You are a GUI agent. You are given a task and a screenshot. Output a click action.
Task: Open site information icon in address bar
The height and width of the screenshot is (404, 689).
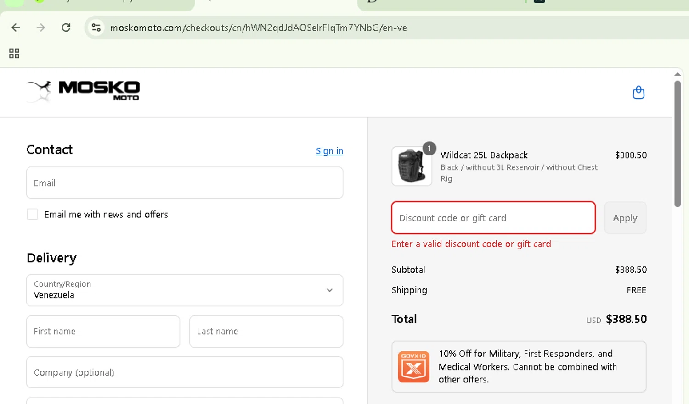[96, 28]
